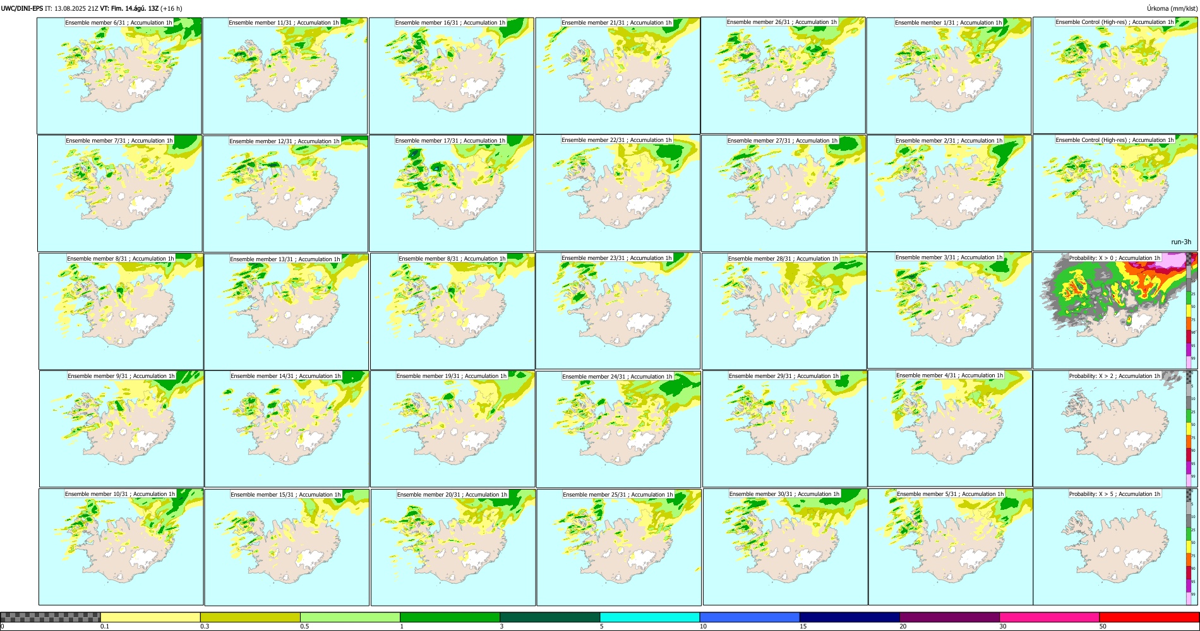The height and width of the screenshot is (631, 1200).
Task: Open the Ensemble member 1/31 map
Action: click(949, 76)
